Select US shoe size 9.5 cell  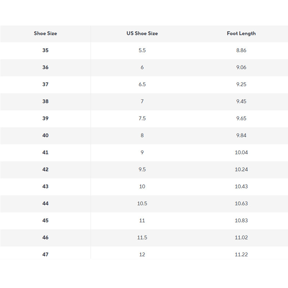pyautogui.click(x=142, y=170)
